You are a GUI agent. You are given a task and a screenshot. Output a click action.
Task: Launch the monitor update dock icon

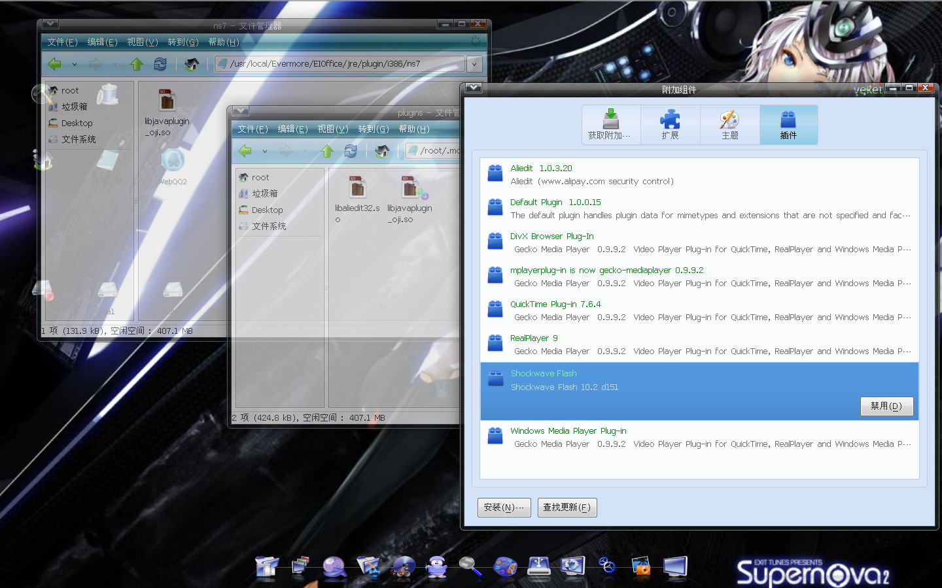coord(572,566)
